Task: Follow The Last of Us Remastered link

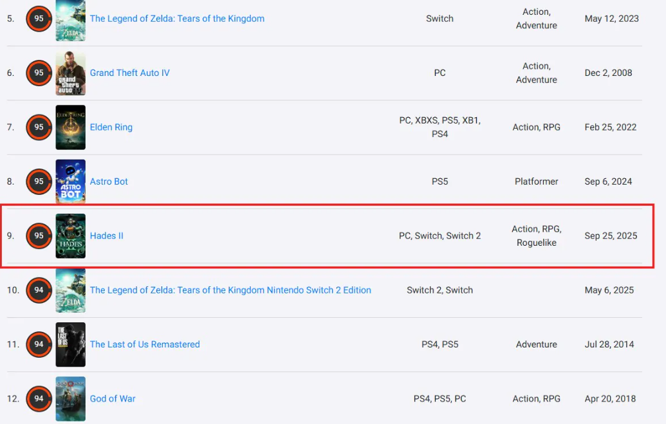Action: click(145, 345)
